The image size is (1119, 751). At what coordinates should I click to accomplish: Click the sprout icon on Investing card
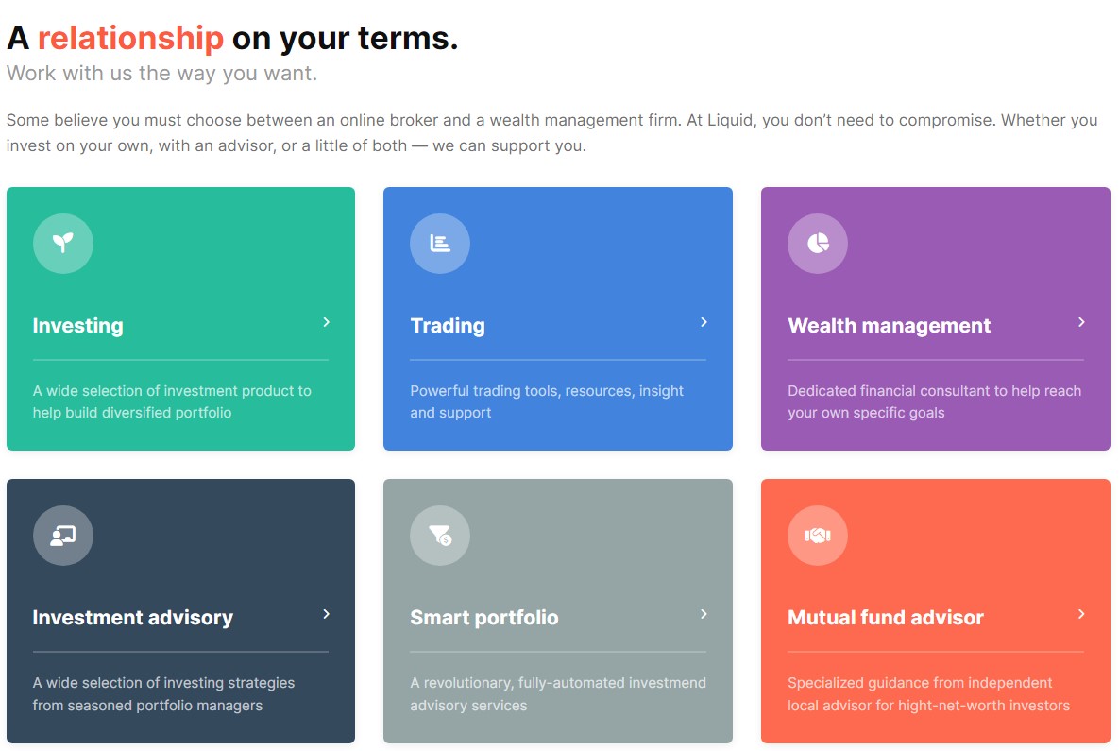(x=63, y=244)
